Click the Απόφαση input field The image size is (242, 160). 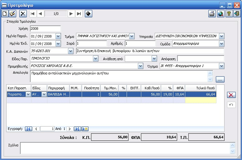pyautogui.click(x=201, y=59)
